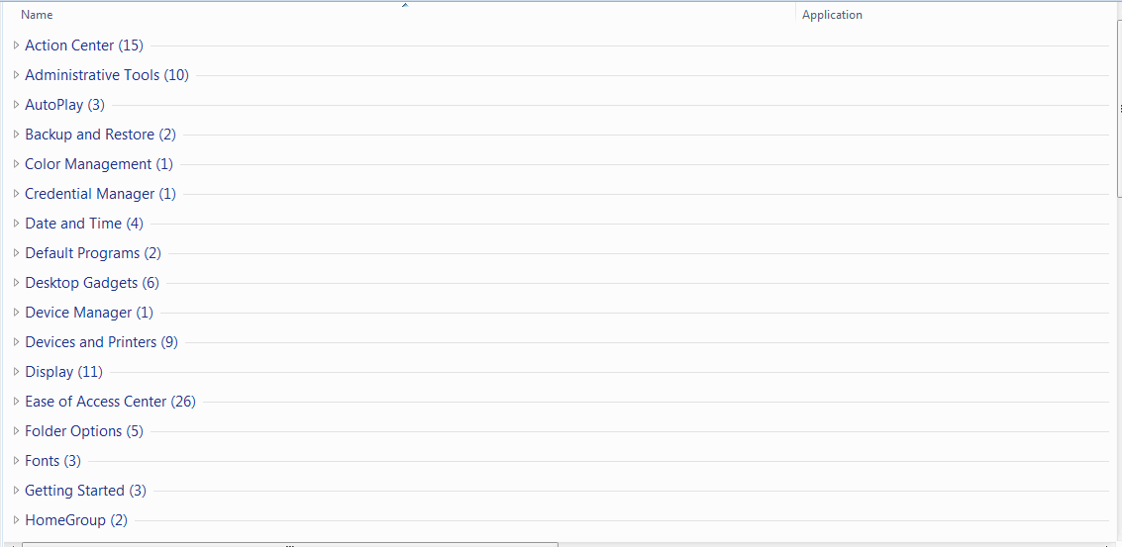Expand the HomeGroup disclosure triangle
Screen dimensions: 1122x547
coord(16,520)
